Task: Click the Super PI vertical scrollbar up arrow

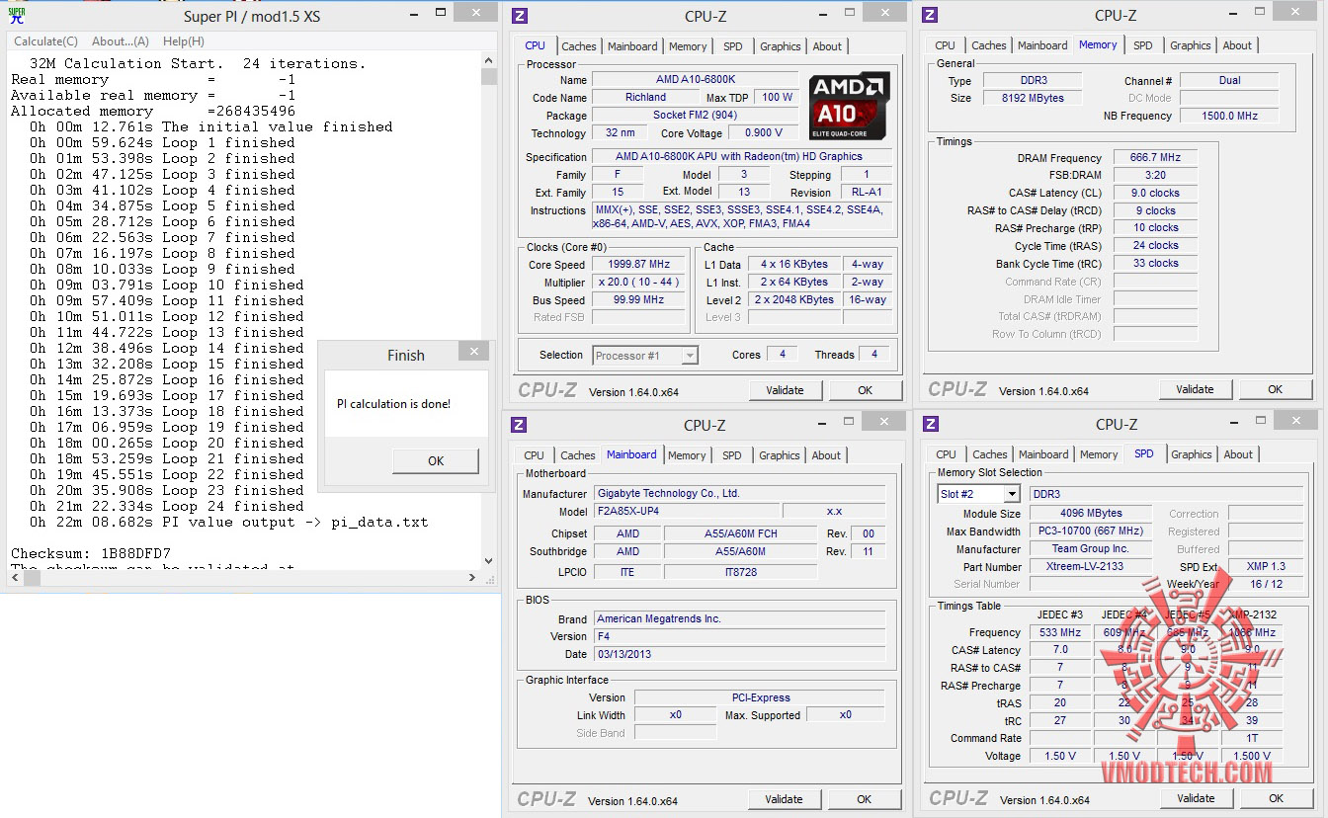Action: pos(489,59)
